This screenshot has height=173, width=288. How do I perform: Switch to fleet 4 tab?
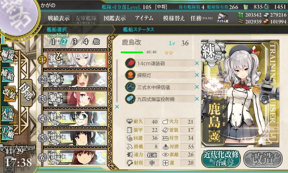(86, 42)
